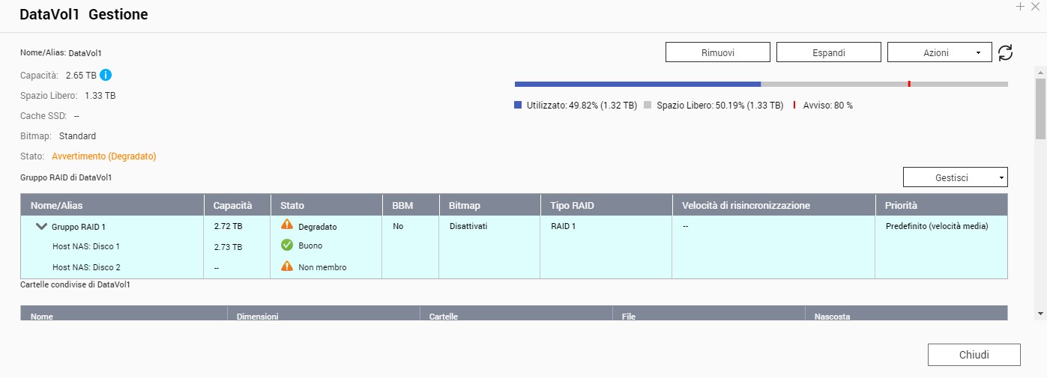Select the Host NAS: Disco 2 row

click(86, 267)
